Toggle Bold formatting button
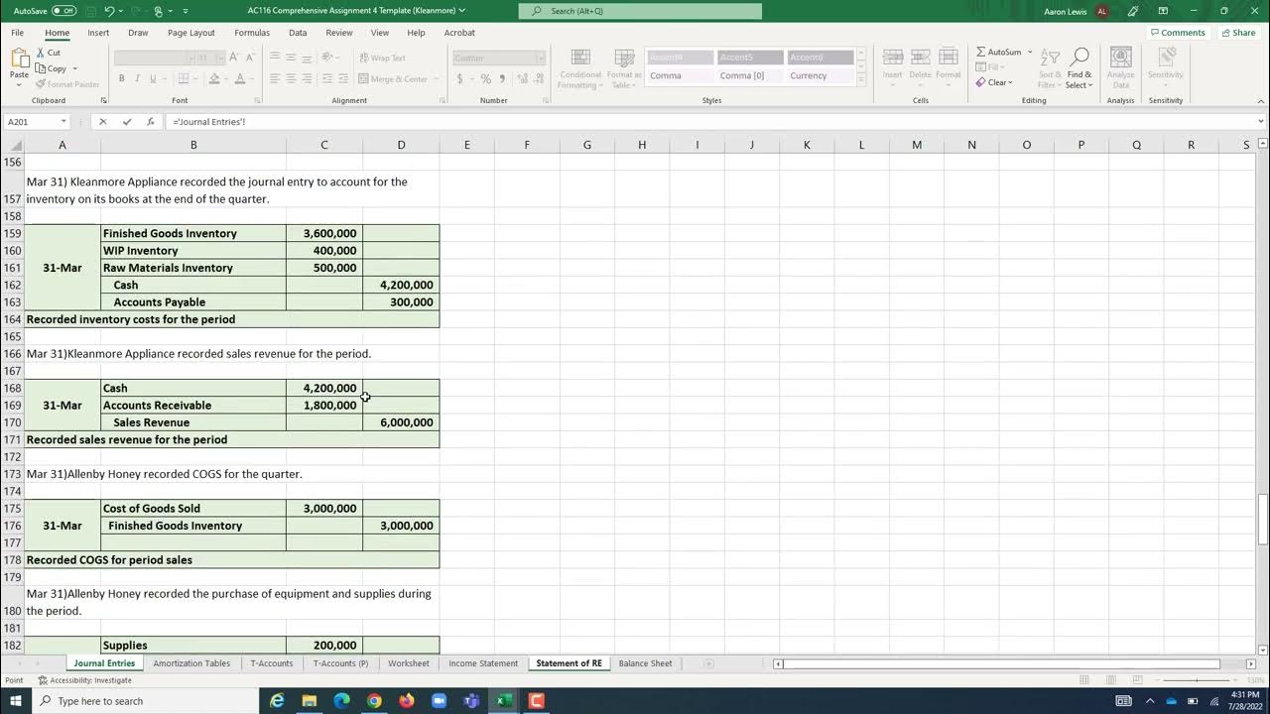The image size is (1270, 714). tap(121, 78)
